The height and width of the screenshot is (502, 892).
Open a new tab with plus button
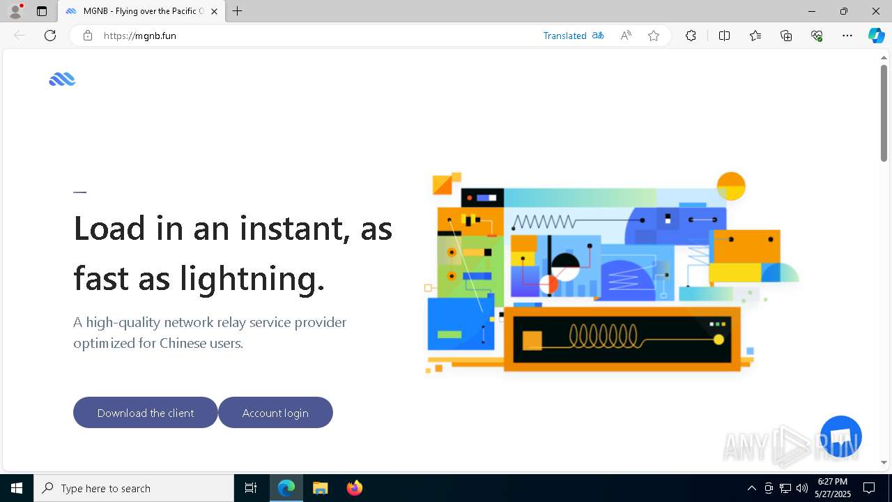(238, 11)
